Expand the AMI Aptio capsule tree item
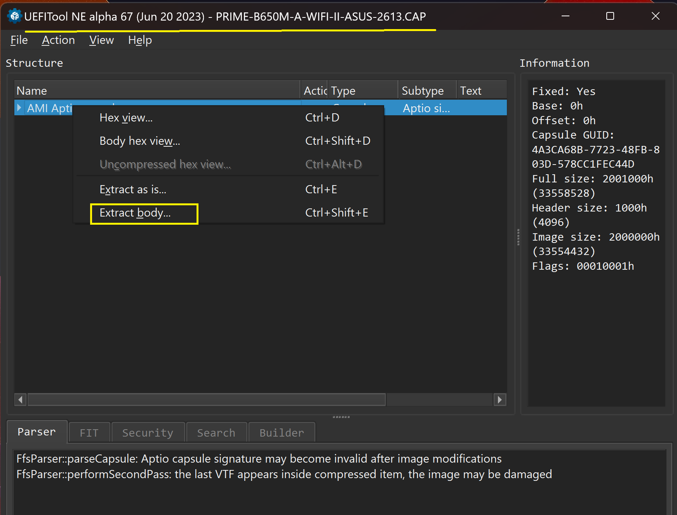 click(19, 108)
